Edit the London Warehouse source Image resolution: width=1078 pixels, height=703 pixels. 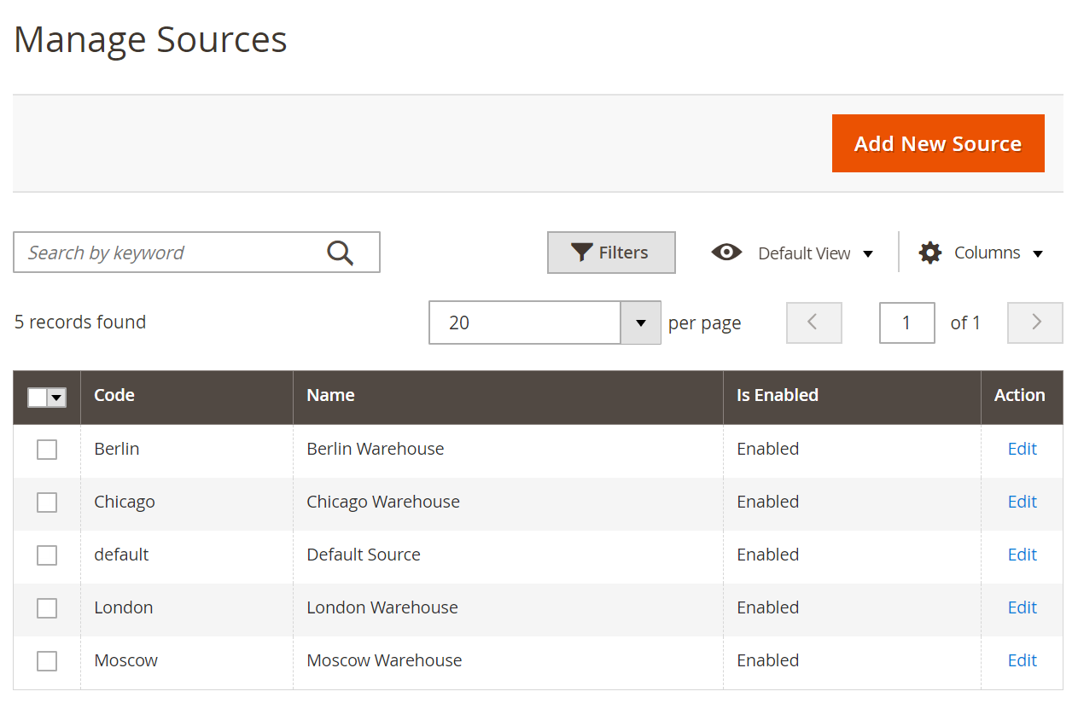1022,607
